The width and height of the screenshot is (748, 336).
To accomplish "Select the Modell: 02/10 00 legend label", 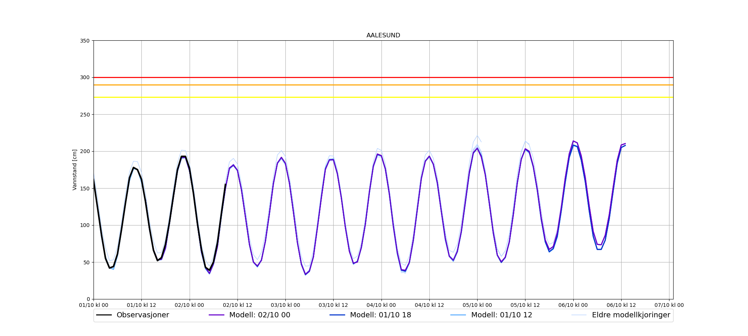I will tap(260, 315).
